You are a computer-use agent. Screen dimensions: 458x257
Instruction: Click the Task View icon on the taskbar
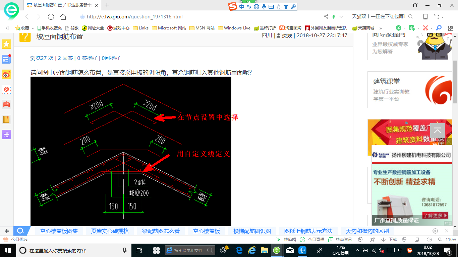[139, 250]
